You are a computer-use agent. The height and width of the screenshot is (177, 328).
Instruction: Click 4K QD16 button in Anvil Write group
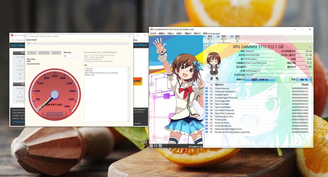pos(19,101)
